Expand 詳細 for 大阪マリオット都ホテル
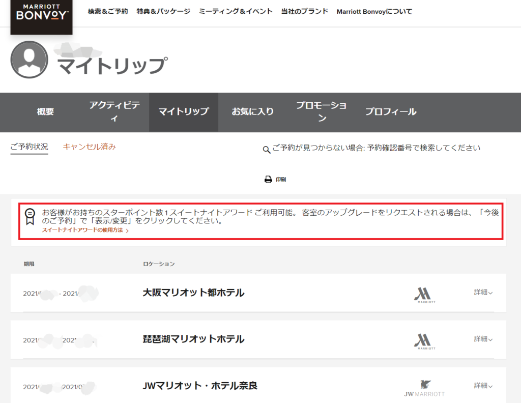This screenshot has width=521, height=403. (x=483, y=293)
